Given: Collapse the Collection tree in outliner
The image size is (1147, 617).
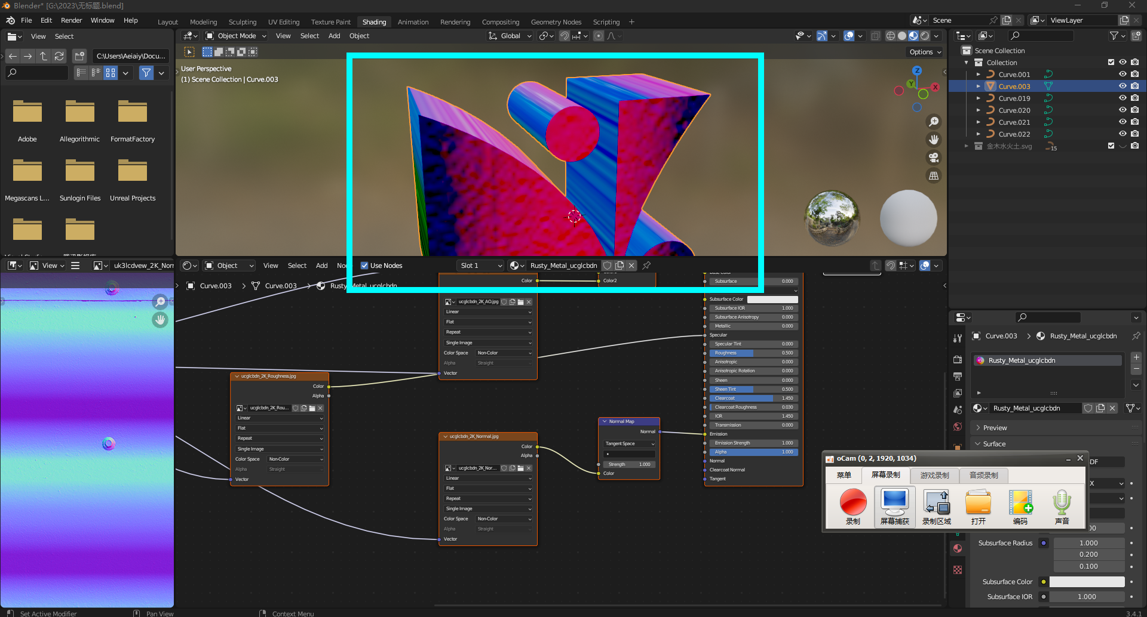Looking at the screenshot, I should pos(966,62).
